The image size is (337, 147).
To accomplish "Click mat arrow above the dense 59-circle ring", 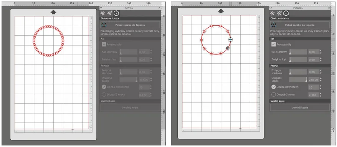I will pos(53,12).
